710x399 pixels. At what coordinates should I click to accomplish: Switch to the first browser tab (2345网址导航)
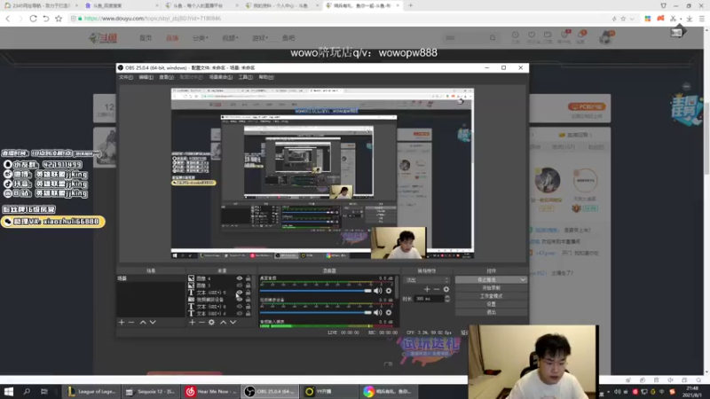point(41,5)
